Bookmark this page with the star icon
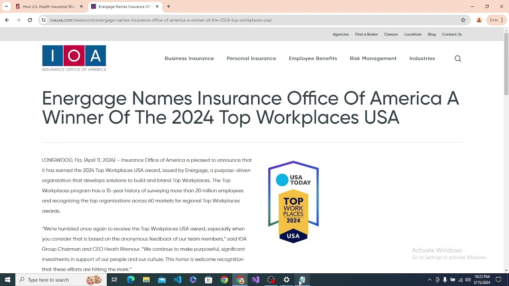Viewport: 509px width, 286px height. (463, 20)
